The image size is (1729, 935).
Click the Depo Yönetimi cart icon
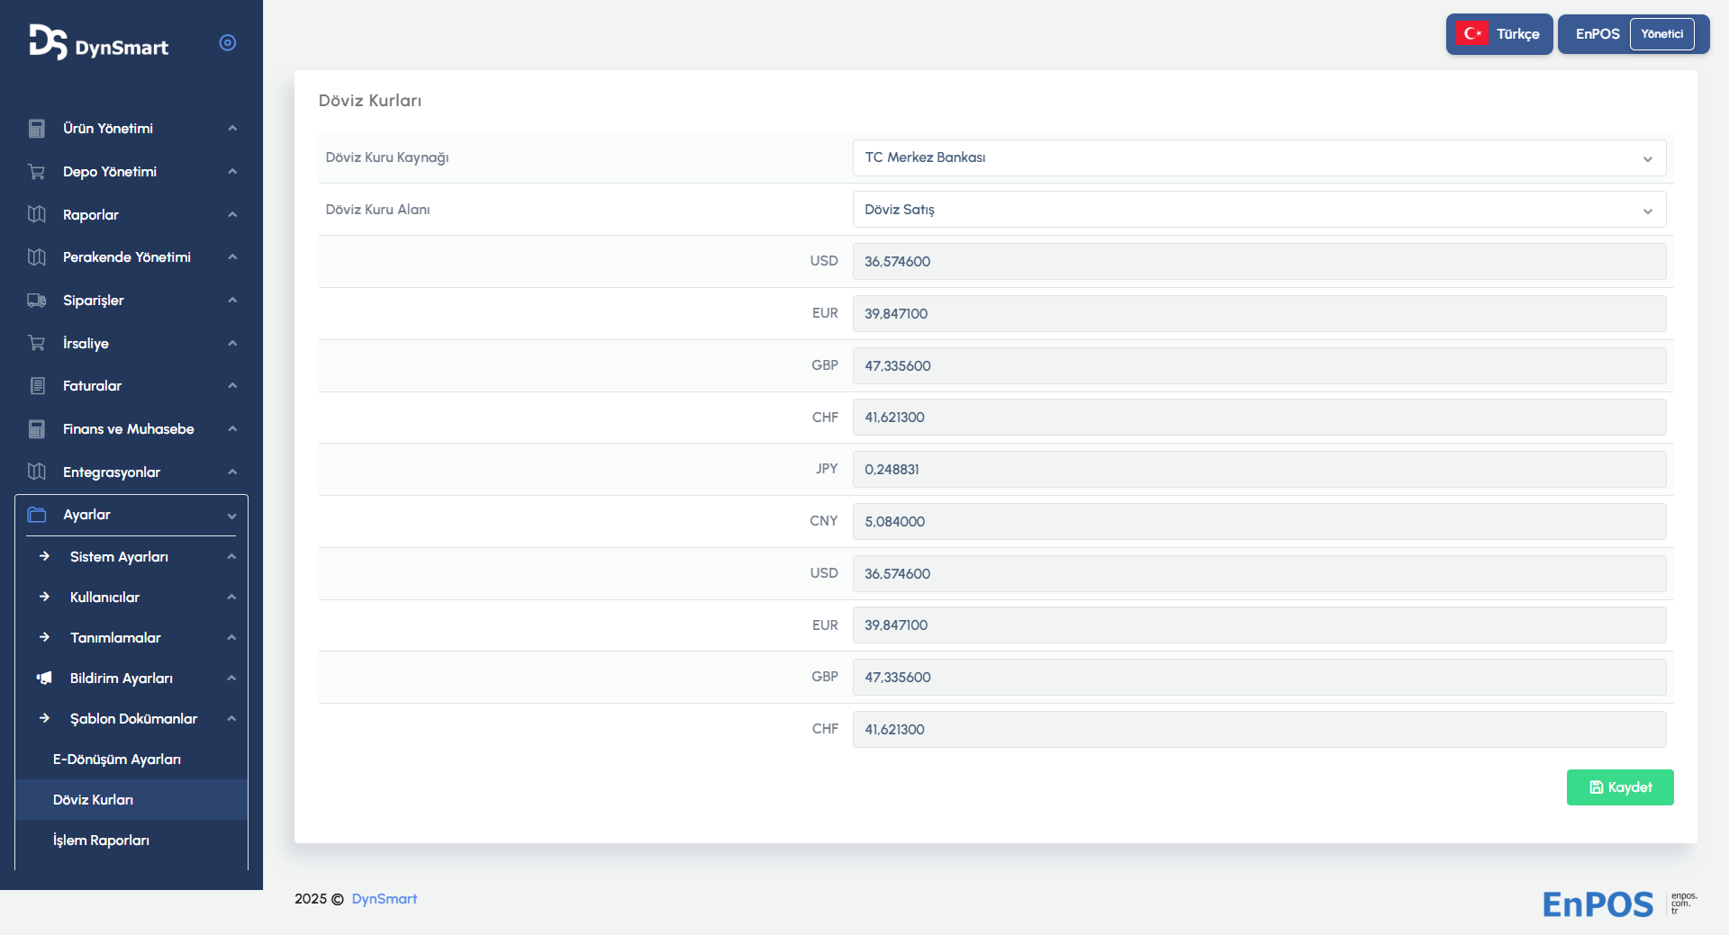(37, 172)
